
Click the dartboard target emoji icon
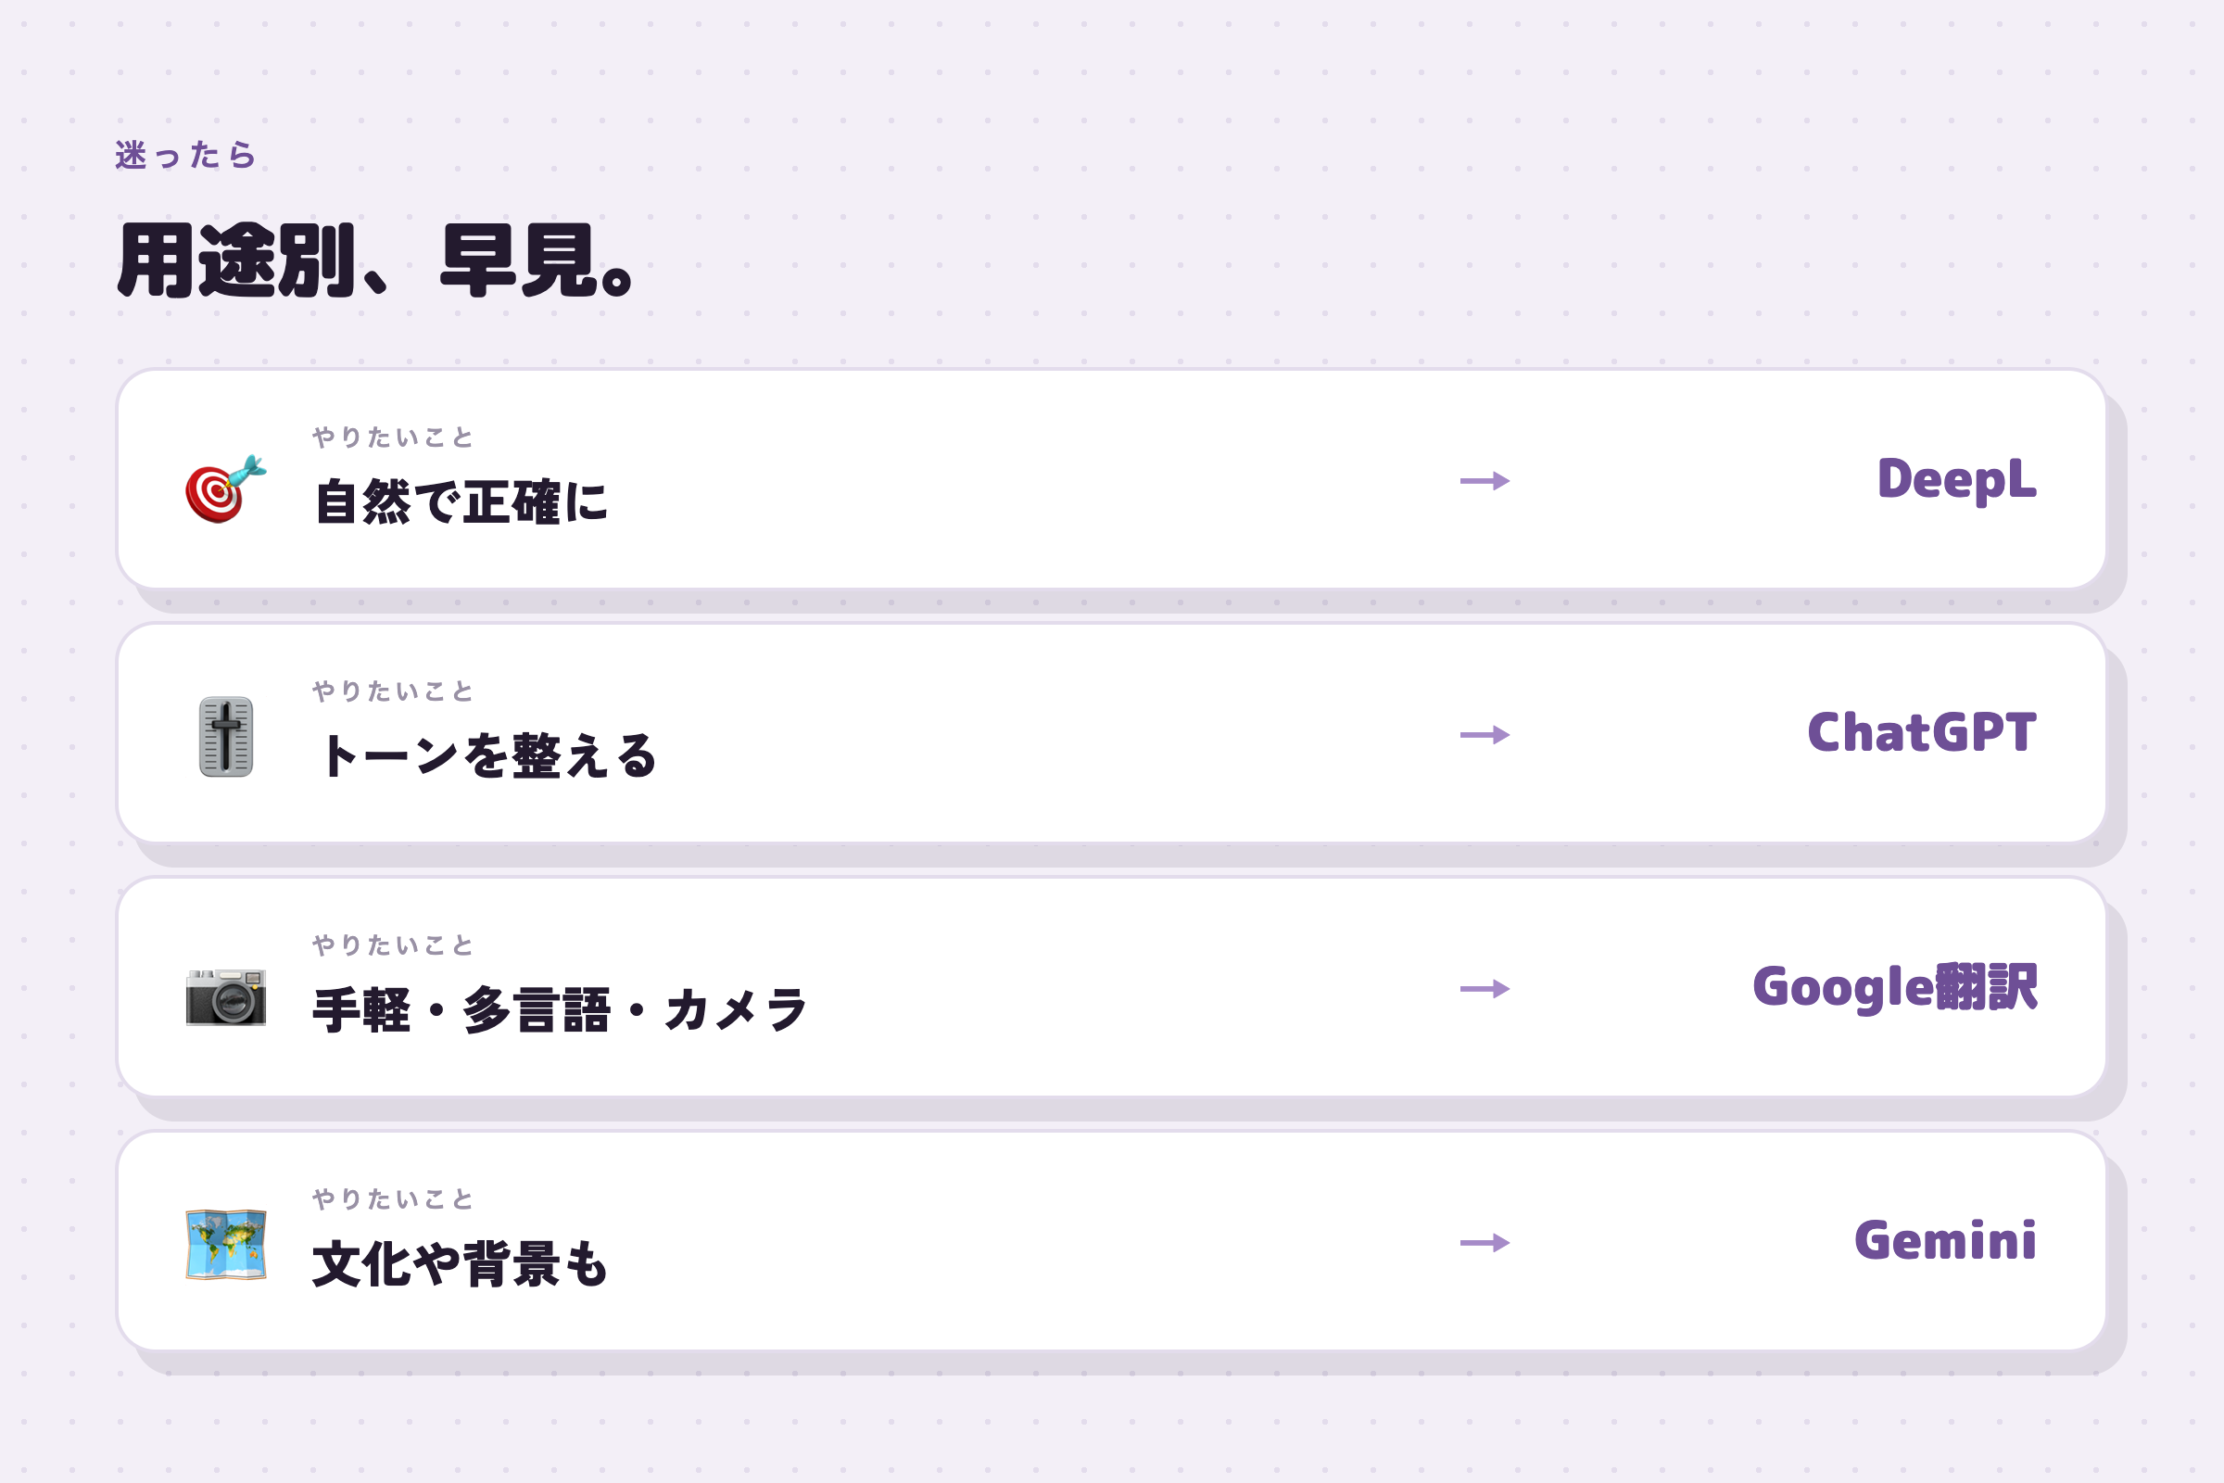(x=226, y=488)
